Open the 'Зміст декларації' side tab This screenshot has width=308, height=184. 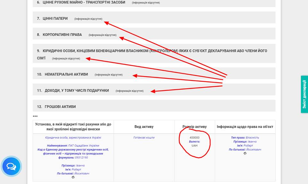pos(304,94)
